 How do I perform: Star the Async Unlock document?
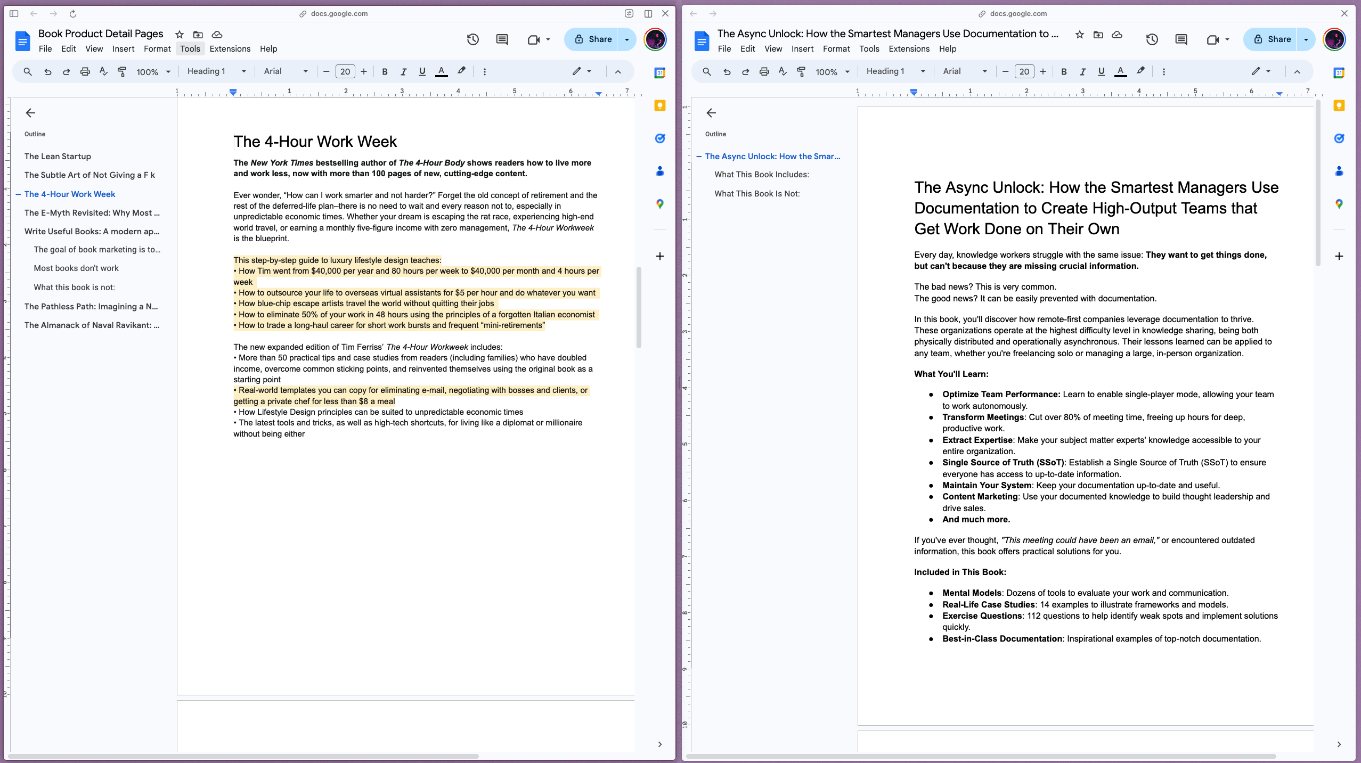pos(1079,35)
